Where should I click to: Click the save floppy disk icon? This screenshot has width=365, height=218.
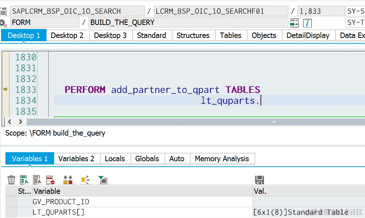coord(259,180)
